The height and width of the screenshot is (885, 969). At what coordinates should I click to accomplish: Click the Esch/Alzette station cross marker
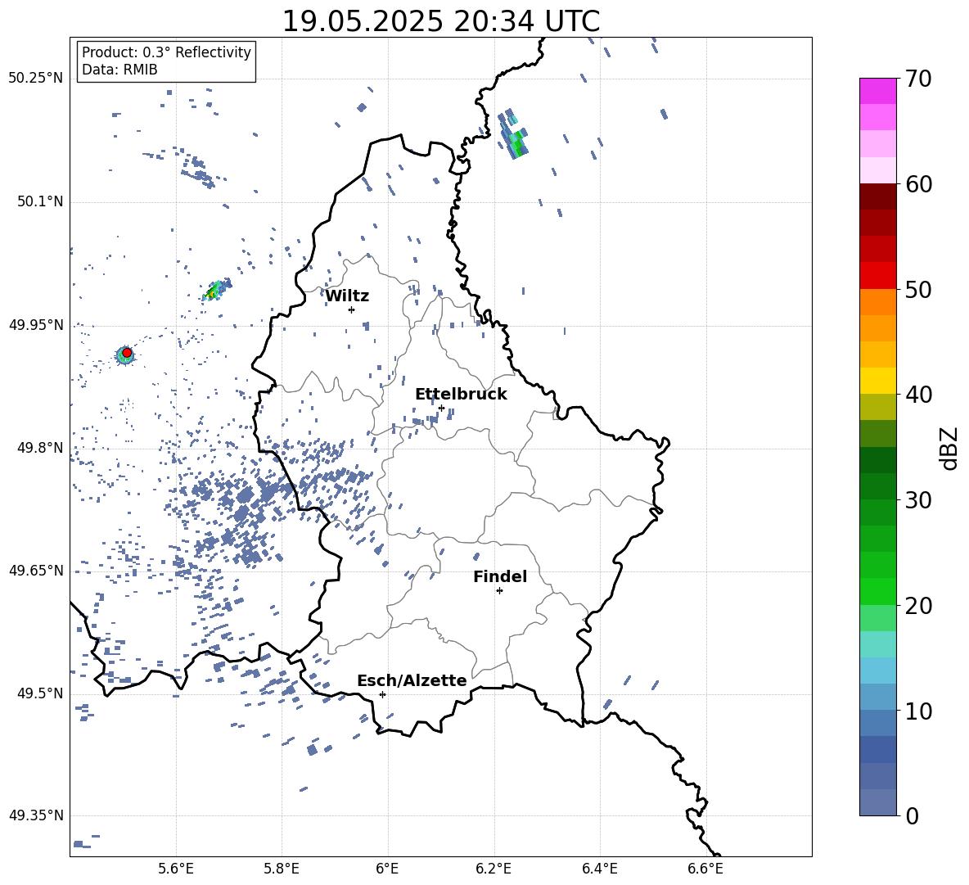click(382, 694)
